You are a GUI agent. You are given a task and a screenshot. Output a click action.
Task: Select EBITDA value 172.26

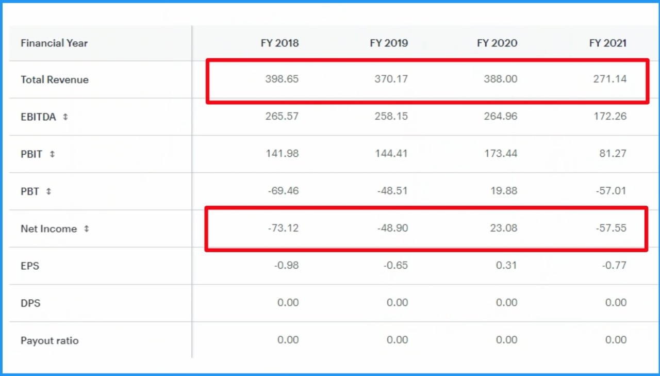610,117
